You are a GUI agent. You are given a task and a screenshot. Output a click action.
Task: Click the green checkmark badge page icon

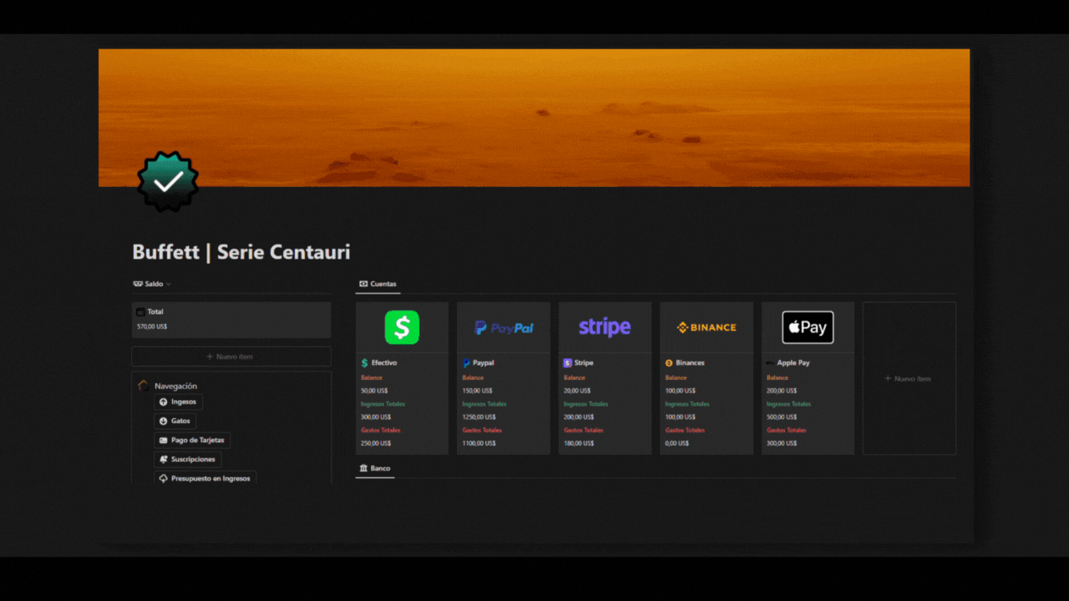[168, 181]
